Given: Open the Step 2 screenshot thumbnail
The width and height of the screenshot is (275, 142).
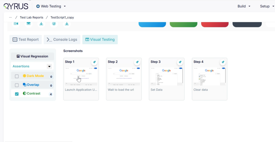Looking at the screenshot, I should coord(124,76).
